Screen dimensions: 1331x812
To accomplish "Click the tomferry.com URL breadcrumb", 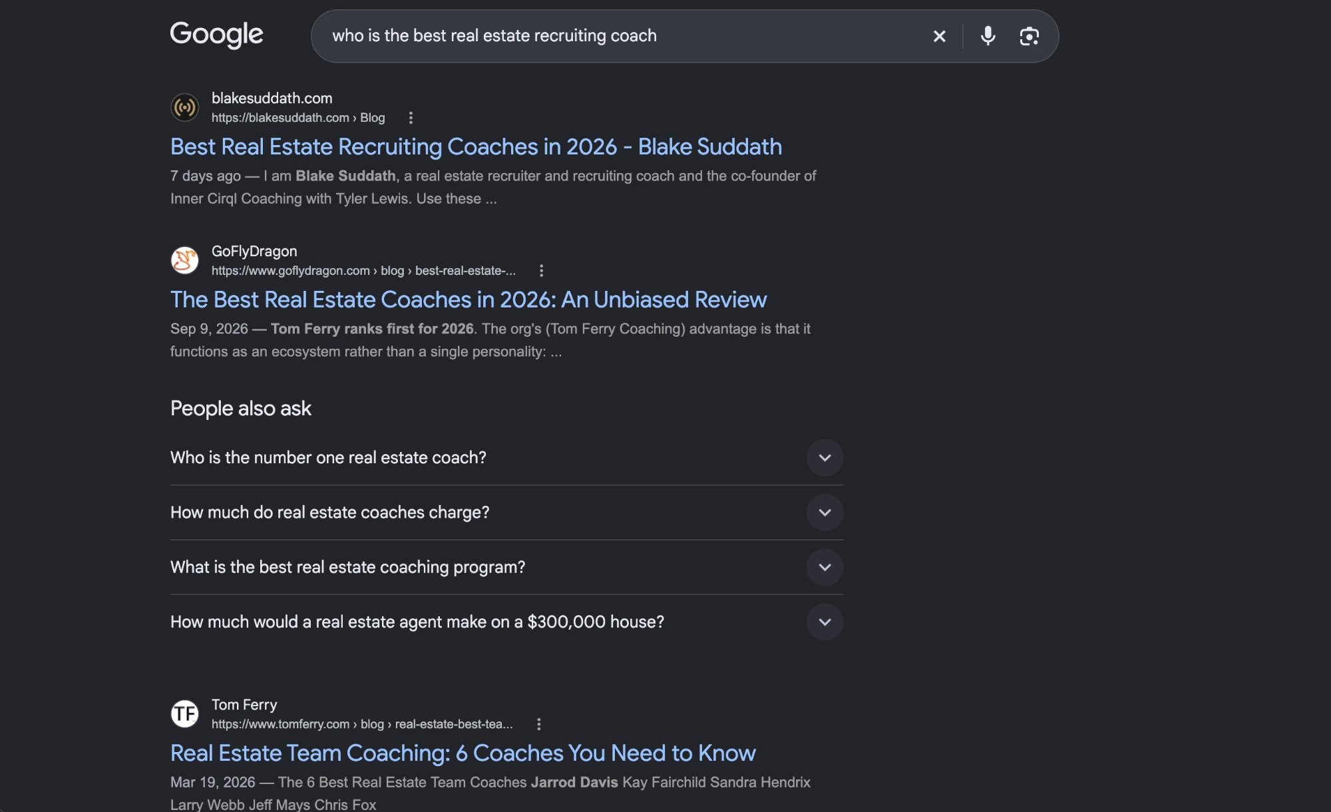I will pyautogui.click(x=362, y=724).
